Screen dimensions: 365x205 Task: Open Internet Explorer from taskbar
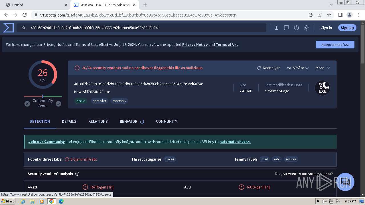click(x=23, y=201)
